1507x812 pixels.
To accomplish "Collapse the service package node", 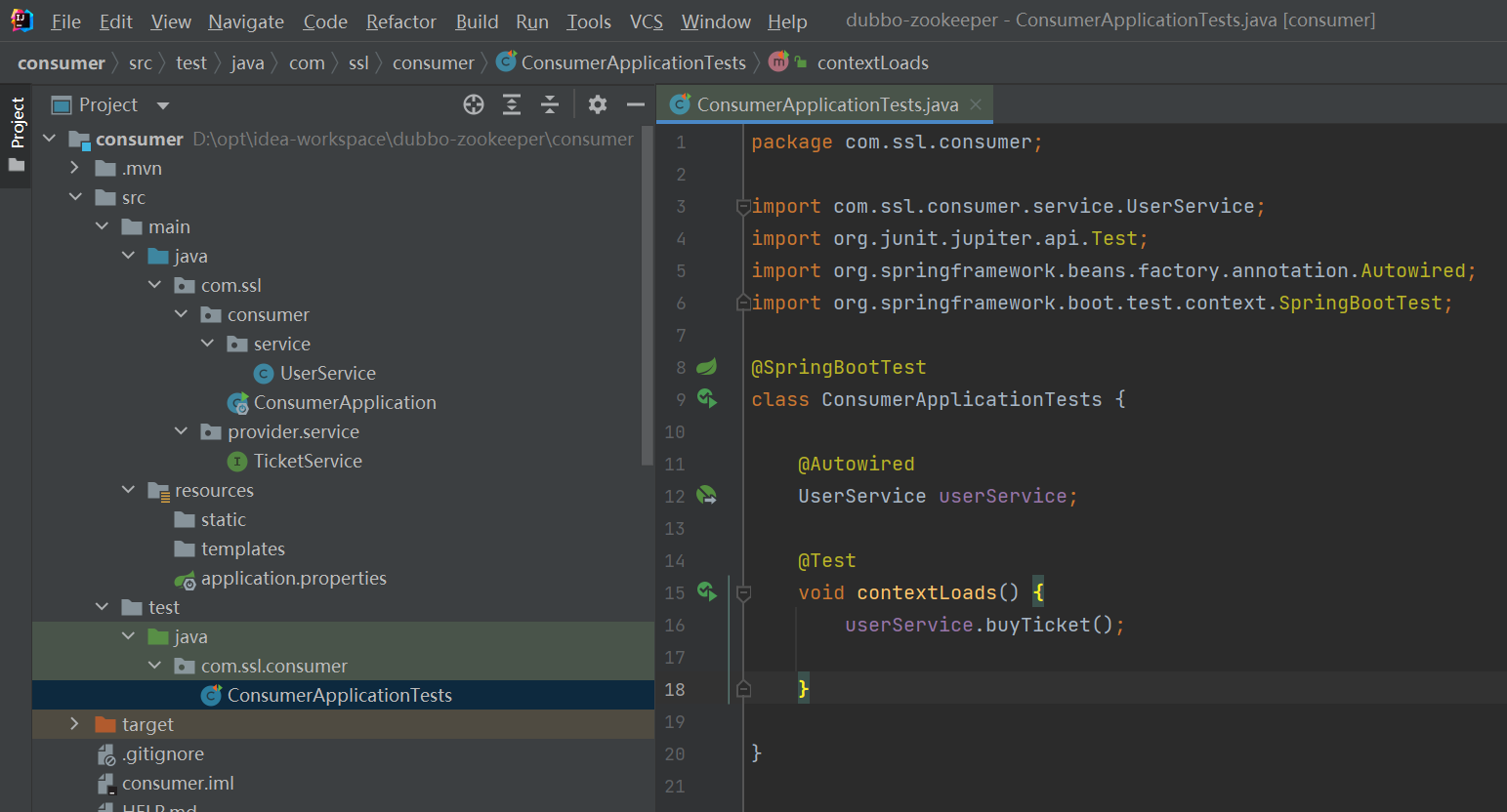I will [x=207, y=344].
